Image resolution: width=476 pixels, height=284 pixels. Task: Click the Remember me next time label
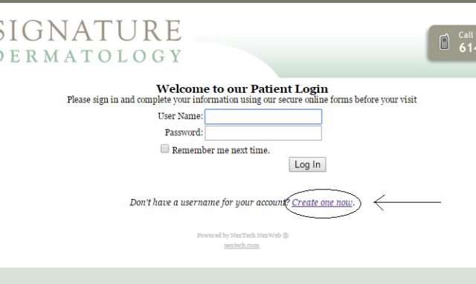click(221, 150)
